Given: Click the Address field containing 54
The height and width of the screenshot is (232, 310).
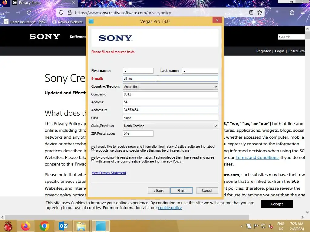Looking at the screenshot, I should click(x=170, y=102).
